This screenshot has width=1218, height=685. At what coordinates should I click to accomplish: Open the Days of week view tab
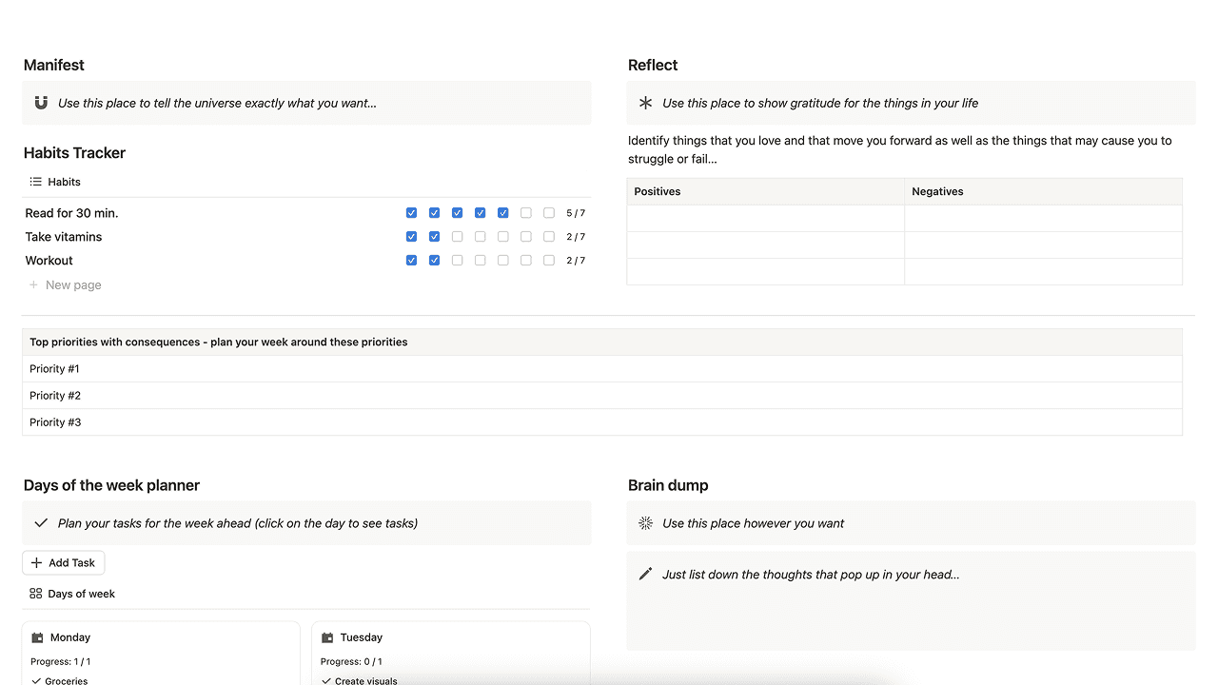(x=73, y=594)
